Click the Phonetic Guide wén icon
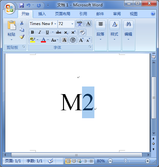159x167 pixels. (79, 23)
